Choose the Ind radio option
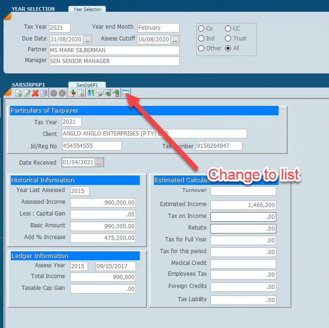Screen dimensions: 329x328 [201, 39]
